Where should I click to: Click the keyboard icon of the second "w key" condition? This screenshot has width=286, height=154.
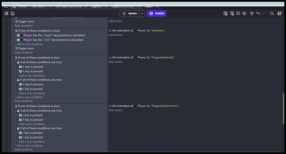(20, 84)
